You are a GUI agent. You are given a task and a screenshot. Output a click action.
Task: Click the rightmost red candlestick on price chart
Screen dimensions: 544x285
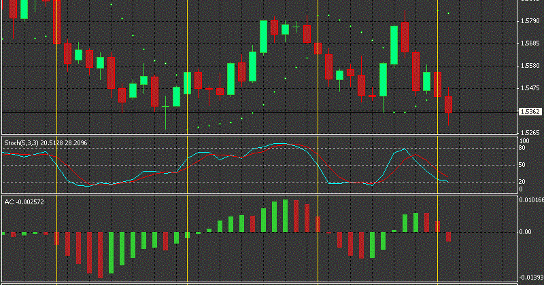448,104
